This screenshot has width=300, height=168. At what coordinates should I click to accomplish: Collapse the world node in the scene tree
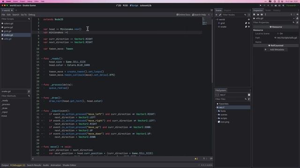pos(216,20)
